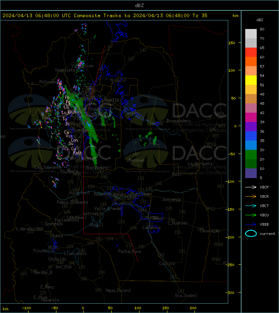Click the cyan 'current' ellipse icon
279x313 pixels.
point(251,233)
